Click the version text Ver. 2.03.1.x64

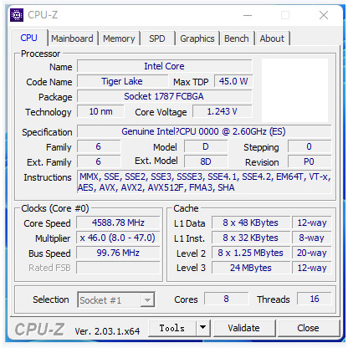107,331
